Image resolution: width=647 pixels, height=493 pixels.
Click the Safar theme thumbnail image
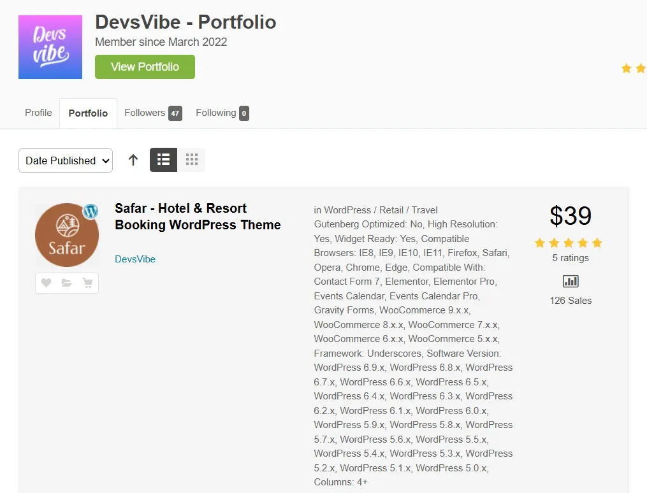66,234
